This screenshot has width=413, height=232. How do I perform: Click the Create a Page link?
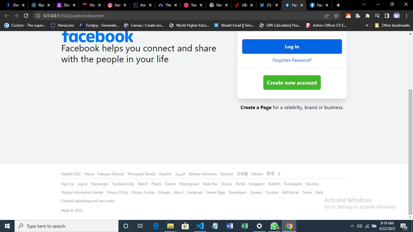256,107
